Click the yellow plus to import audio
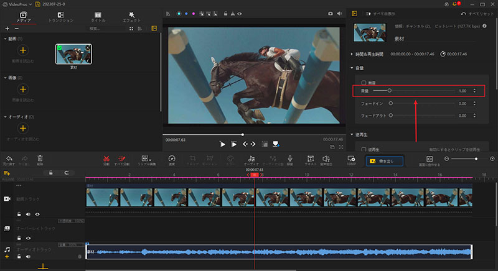498x271 pixels. pos(23,129)
